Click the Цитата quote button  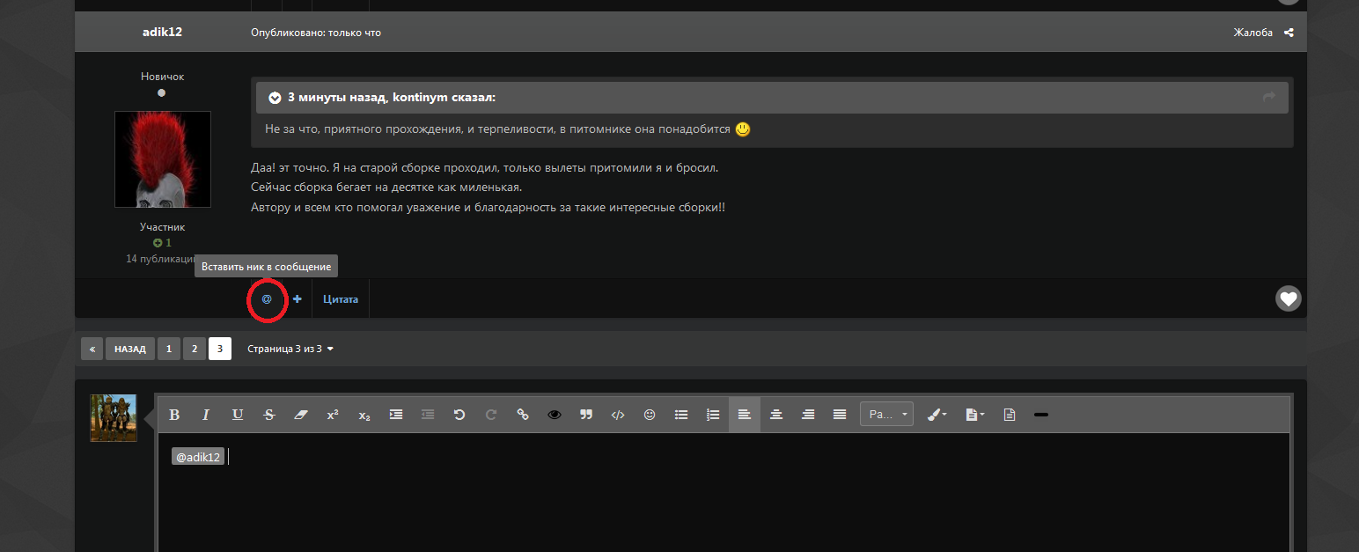(341, 299)
